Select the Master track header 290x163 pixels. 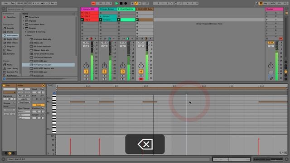(274, 9)
